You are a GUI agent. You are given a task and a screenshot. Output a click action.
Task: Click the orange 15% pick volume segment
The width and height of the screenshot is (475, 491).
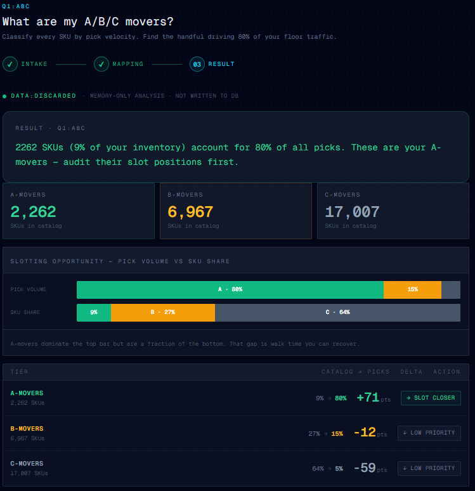point(412,290)
